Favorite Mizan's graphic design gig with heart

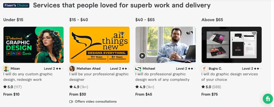56,34
